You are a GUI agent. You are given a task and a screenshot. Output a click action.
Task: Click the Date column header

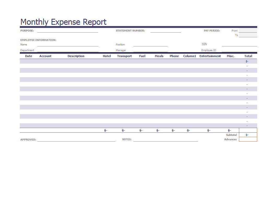28,56
